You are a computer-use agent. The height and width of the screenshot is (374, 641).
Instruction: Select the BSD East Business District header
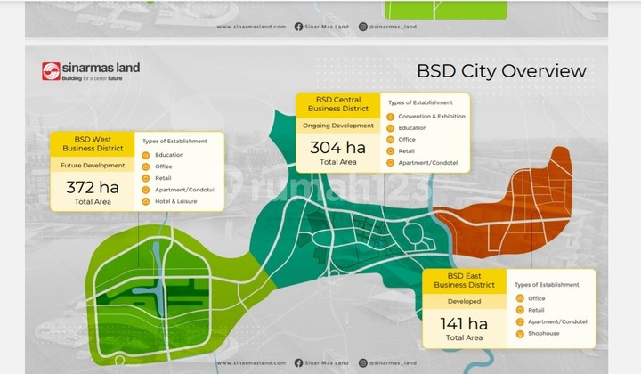tap(464, 280)
